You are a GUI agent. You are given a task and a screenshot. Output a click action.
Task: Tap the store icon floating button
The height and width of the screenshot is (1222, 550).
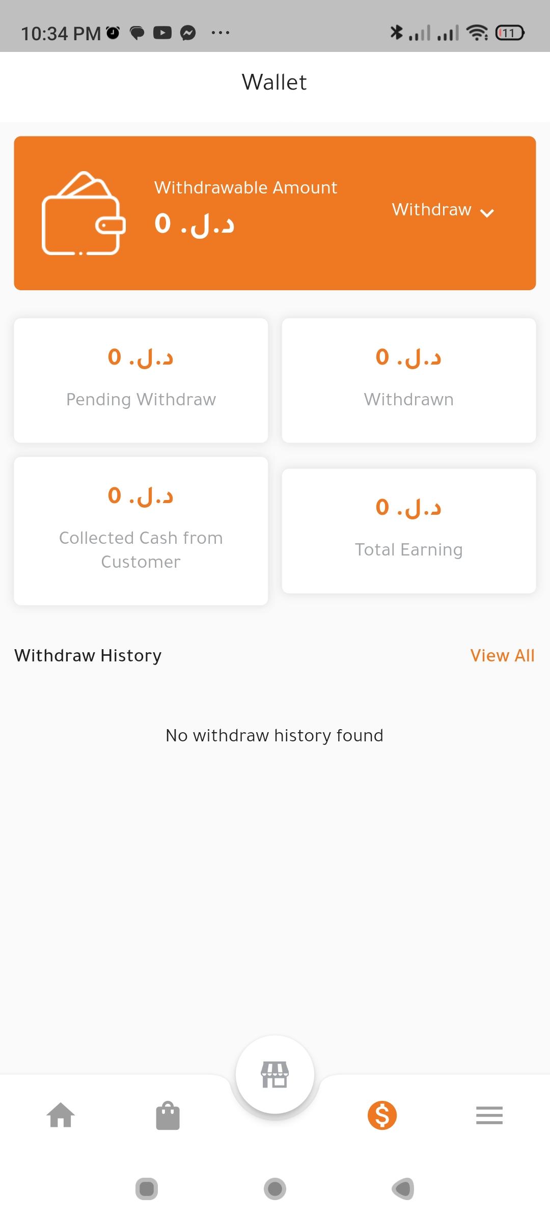click(x=275, y=1074)
